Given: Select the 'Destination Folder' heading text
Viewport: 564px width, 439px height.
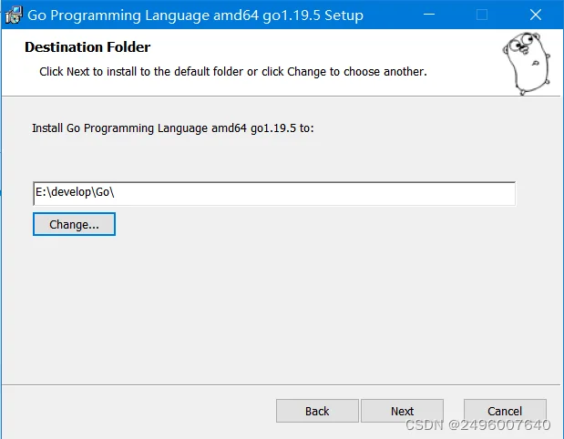Looking at the screenshot, I should 87,47.
